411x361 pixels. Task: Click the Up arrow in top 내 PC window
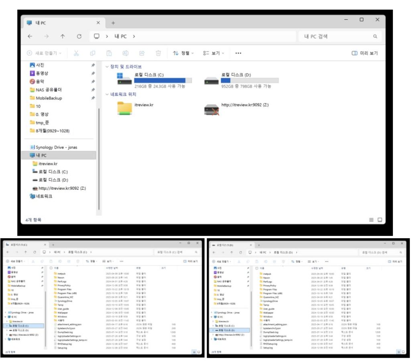[x=63, y=37]
